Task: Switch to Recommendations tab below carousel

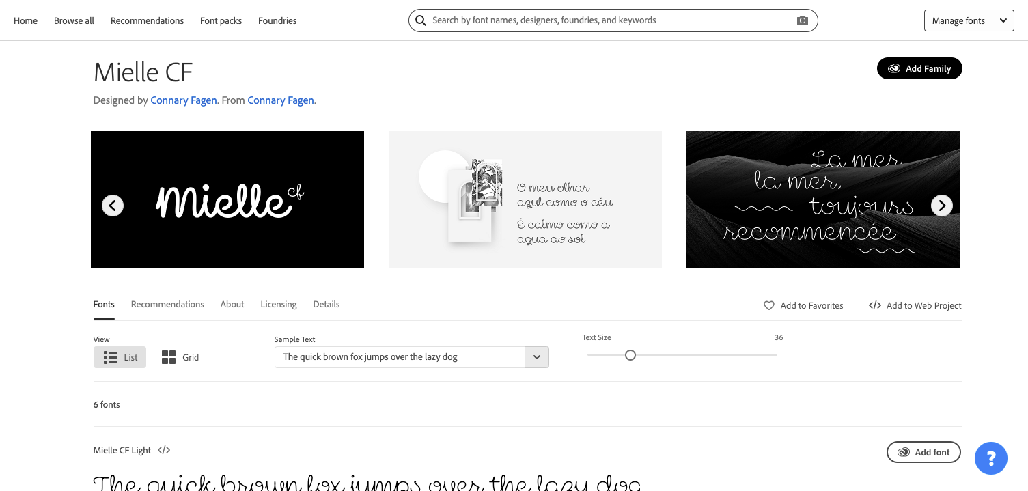Action: click(167, 305)
